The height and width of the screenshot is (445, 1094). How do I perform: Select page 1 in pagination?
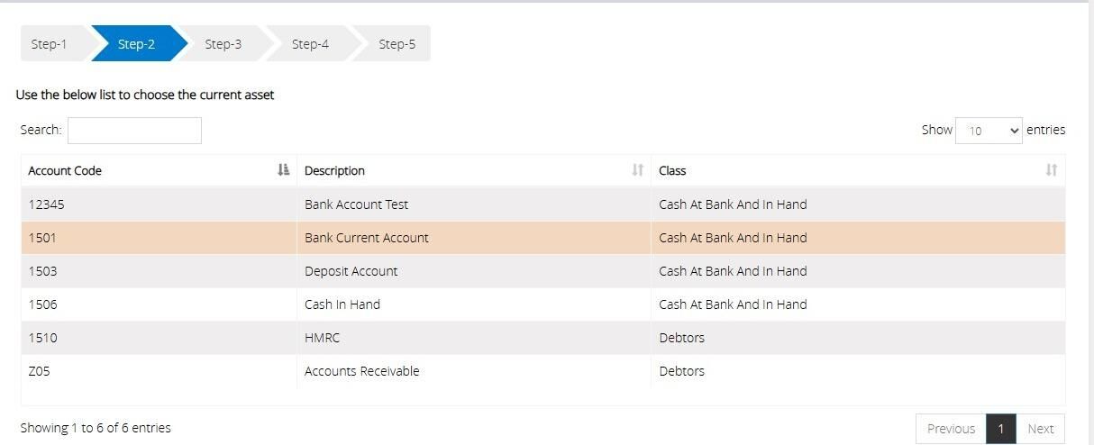click(x=1001, y=429)
